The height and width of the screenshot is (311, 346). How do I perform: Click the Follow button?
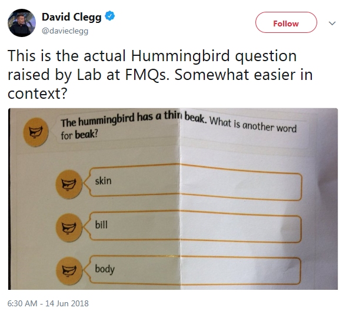[x=286, y=23]
